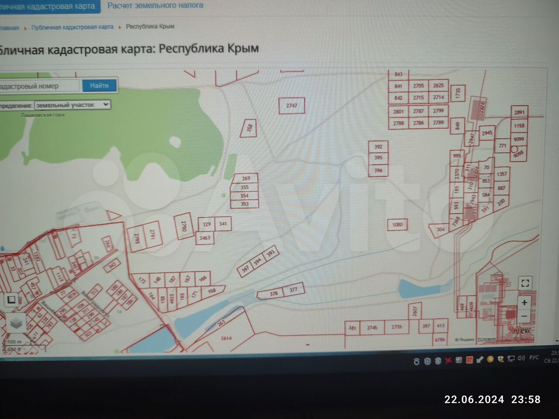Focus the 'Кадастровый номер' input field

pyautogui.click(x=38, y=86)
